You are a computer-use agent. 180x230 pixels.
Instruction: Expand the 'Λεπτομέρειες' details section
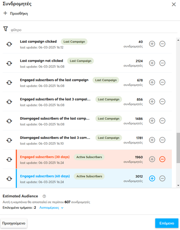point(51,208)
